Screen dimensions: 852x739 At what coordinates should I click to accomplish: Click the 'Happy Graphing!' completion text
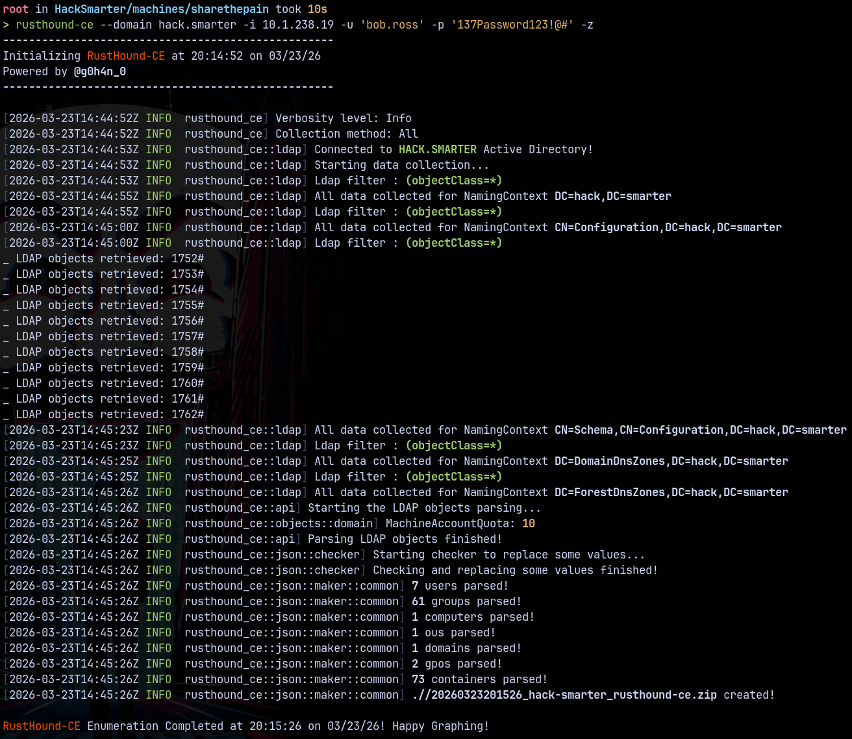[x=440, y=726]
